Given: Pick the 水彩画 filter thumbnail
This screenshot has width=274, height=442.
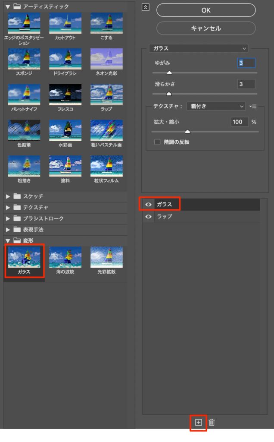Looking at the screenshot, I should coord(65,131).
